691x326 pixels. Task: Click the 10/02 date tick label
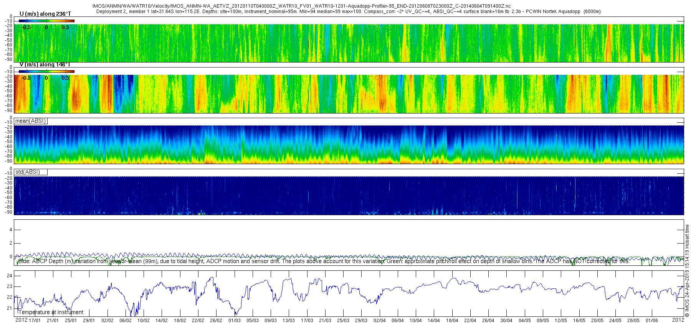pos(143,321)
